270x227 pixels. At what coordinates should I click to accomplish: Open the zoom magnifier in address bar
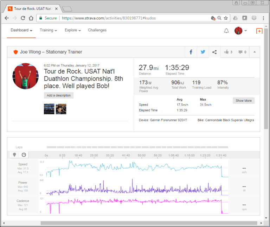coord(219,18)
